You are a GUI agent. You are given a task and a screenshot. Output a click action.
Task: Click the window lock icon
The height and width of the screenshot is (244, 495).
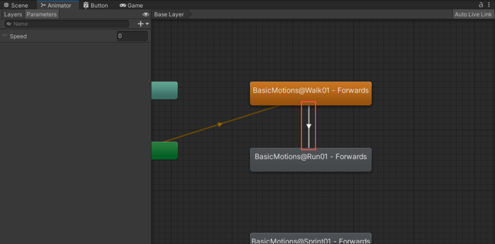481,4
